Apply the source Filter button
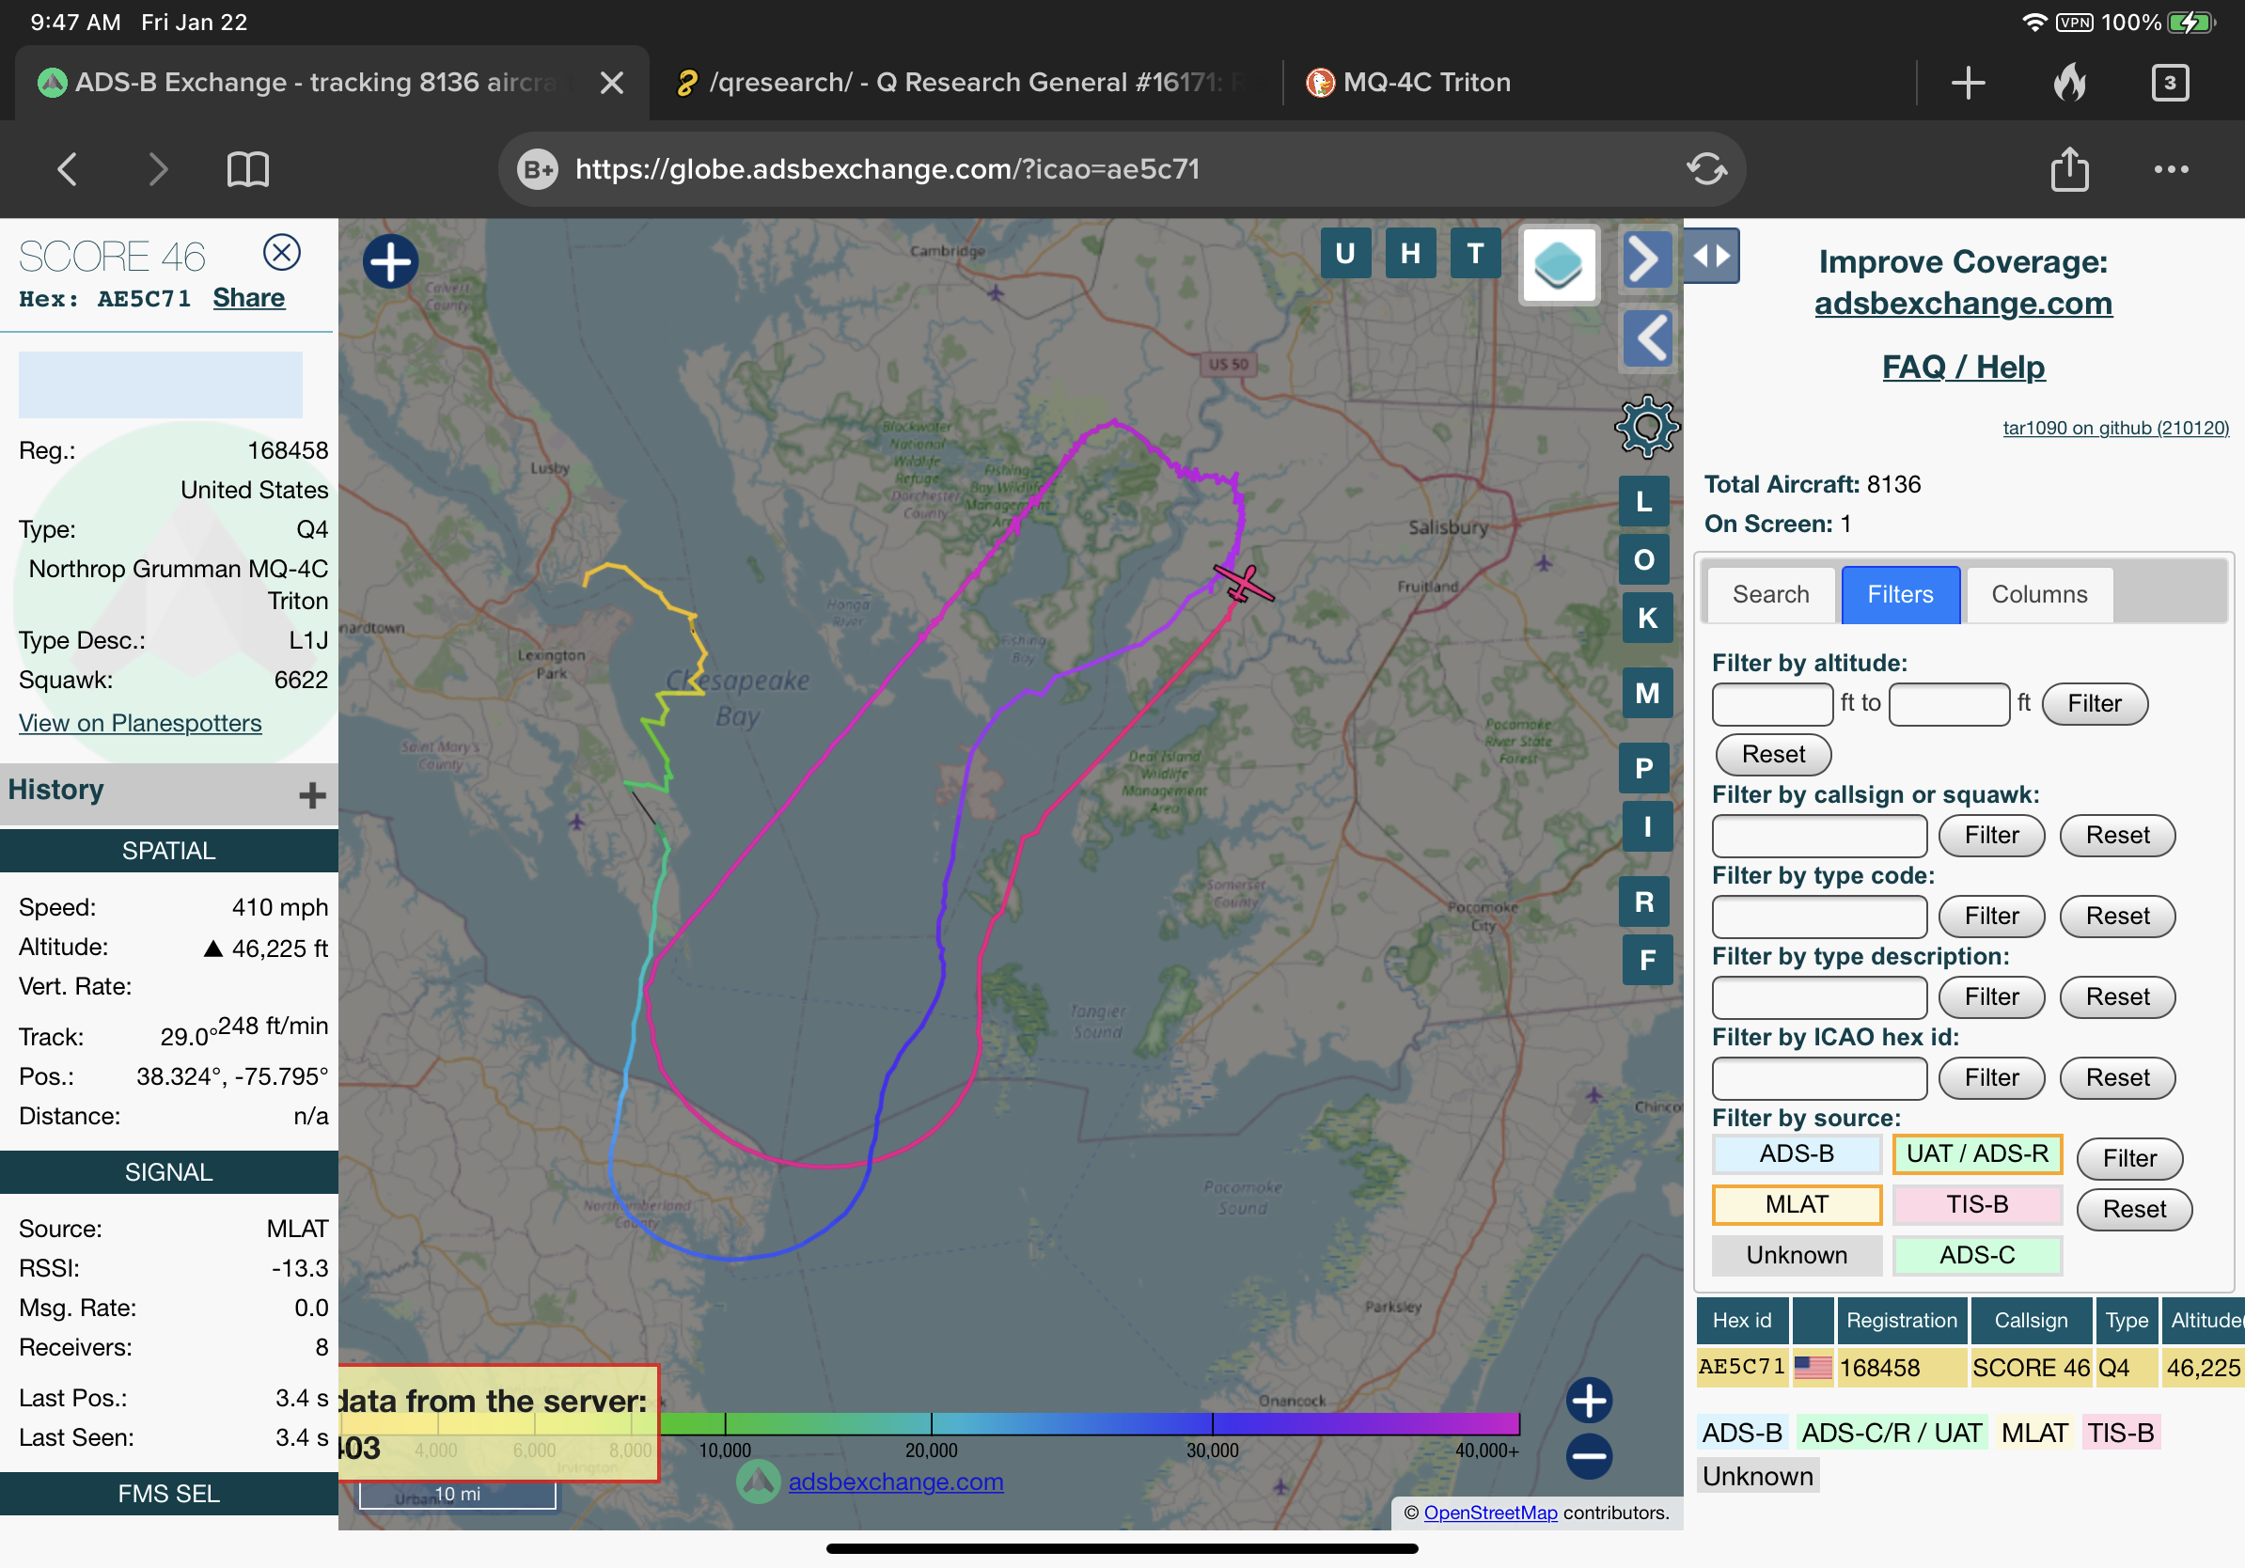This screenshot has height=1568, width=2245. 2128,1159
